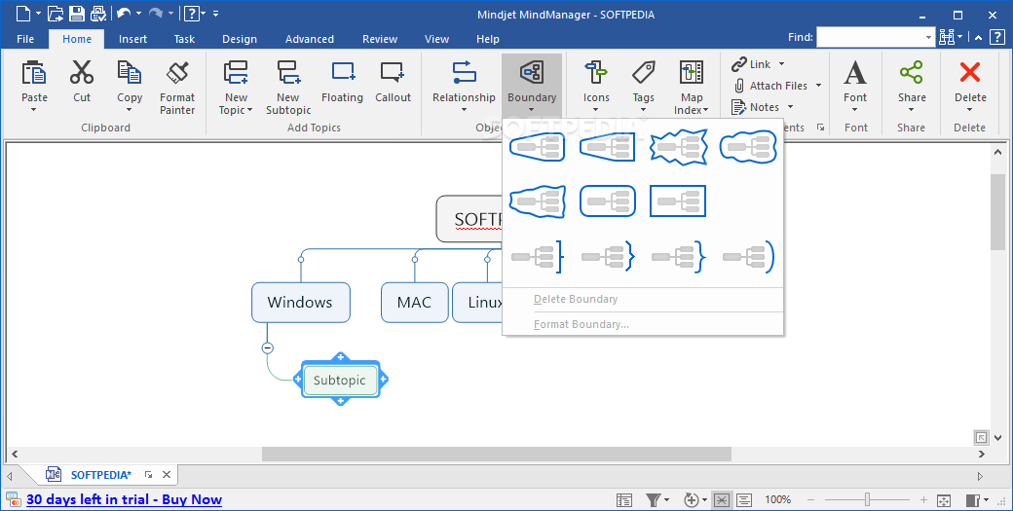Click the Copy icon
The image size is (1013, 511).
[x=130, y=73]
